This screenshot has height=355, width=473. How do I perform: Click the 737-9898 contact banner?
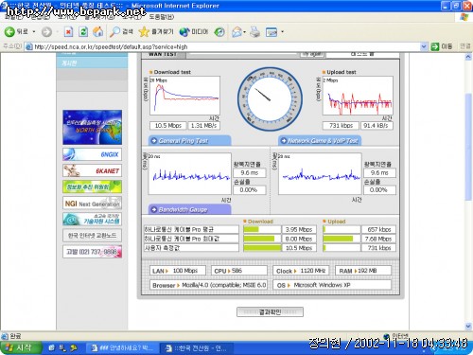pos(92,252)
